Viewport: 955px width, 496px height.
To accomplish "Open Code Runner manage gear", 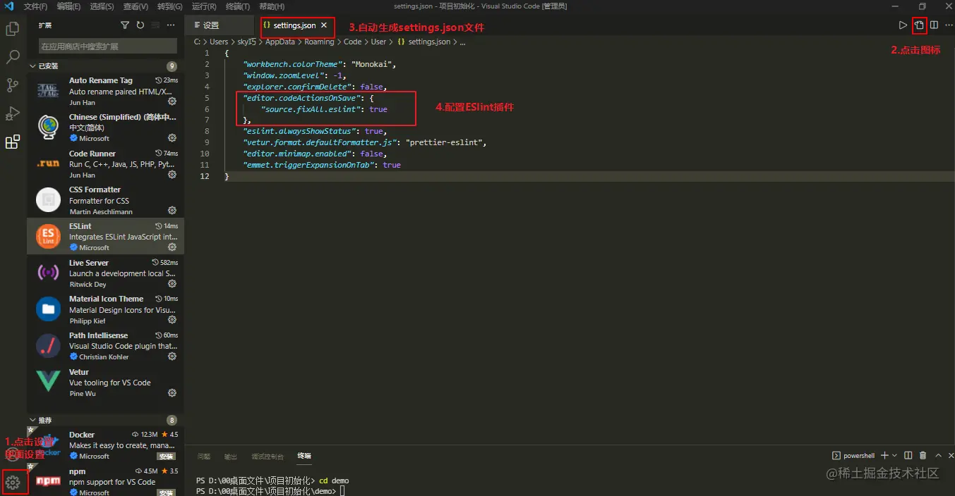I will tap(172, 175).
